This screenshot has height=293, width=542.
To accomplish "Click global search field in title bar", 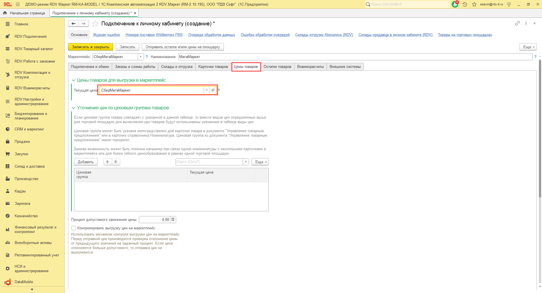I will point(407,4).
